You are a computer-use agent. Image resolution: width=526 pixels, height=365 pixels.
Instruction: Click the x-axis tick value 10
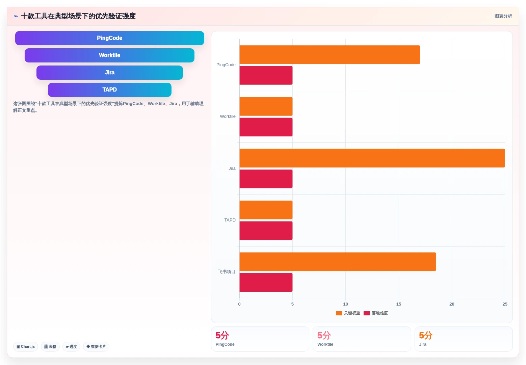[x=345, y=304]
